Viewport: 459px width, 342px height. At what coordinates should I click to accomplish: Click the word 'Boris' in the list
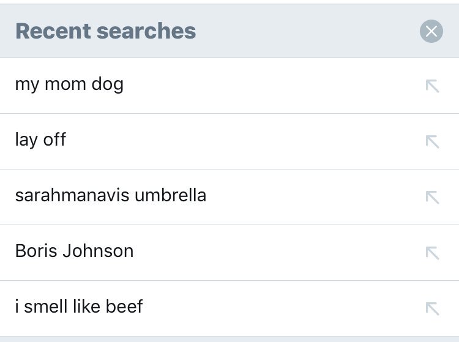coord(35,251)
